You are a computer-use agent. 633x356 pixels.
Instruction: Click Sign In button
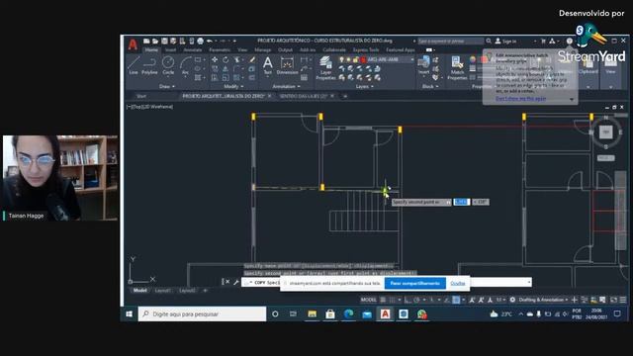(506, 41)
